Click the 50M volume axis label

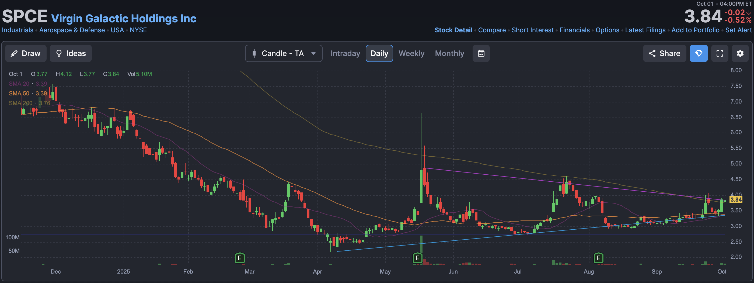pyautogui.click(x=14, y=251)
